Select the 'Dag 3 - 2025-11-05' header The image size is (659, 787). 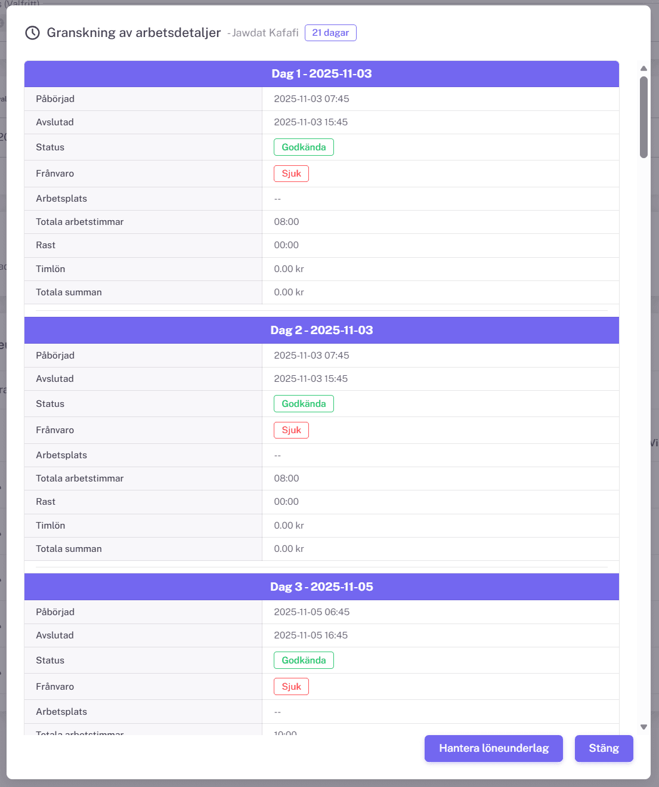(x=321, y=587)
